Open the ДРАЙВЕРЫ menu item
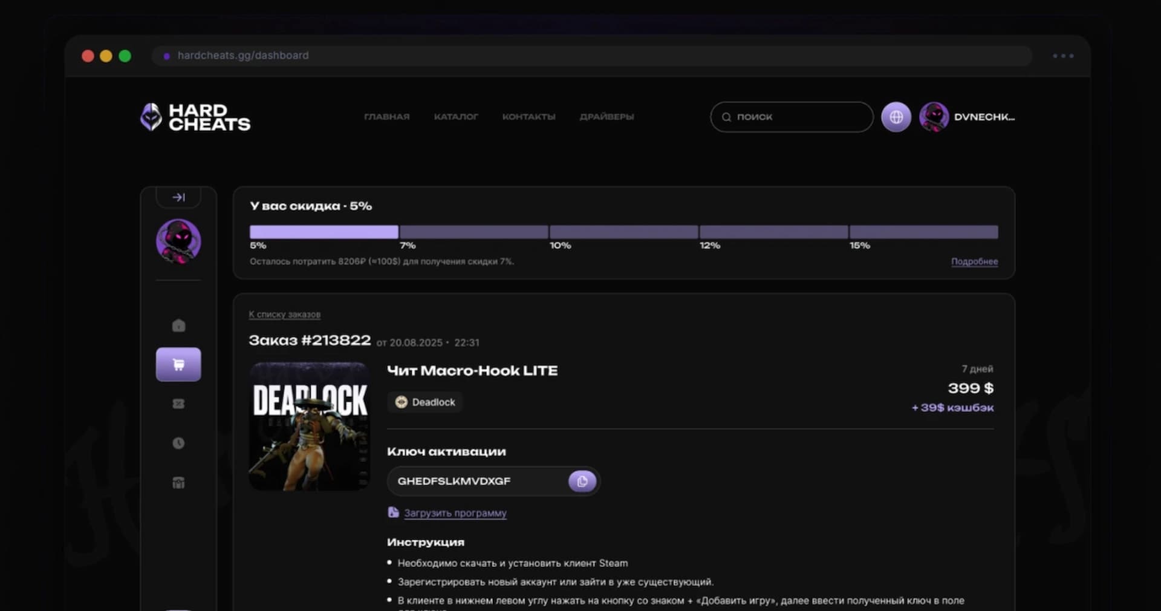 click(607, 117)
